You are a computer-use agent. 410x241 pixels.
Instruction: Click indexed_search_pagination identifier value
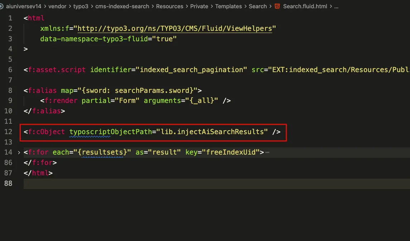click(191, 70)
